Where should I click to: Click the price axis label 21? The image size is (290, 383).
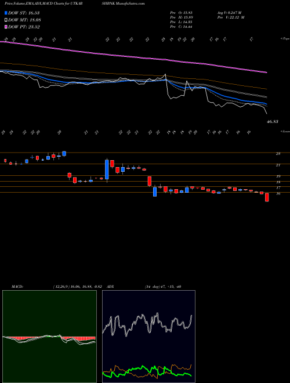(x=278, y=165)
